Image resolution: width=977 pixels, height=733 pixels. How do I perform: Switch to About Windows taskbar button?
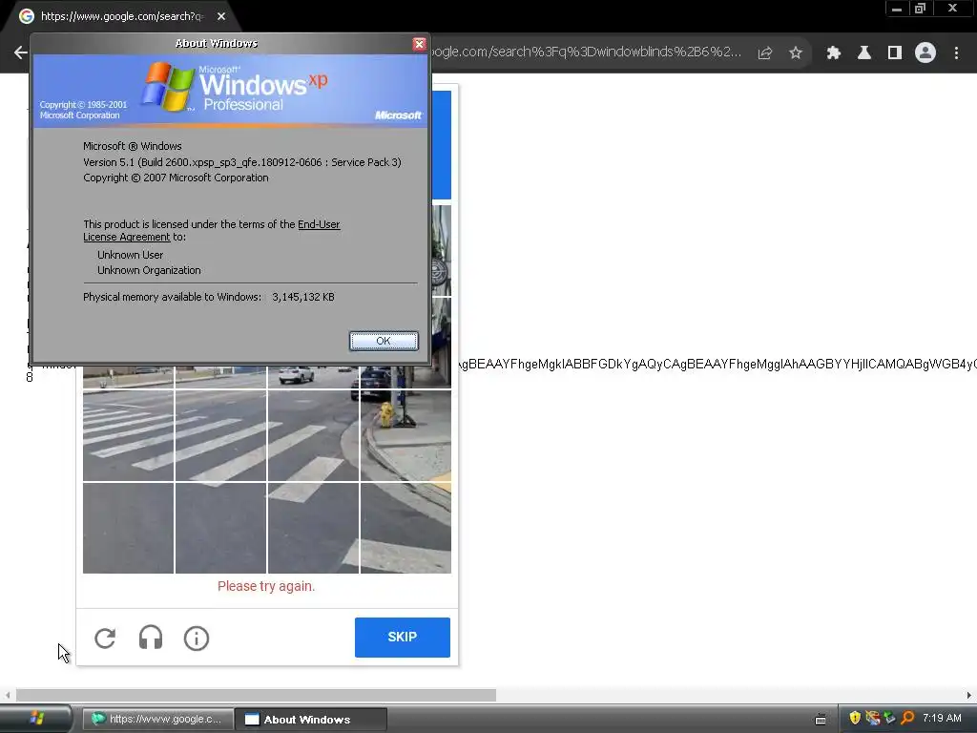pyautogui.click(x=312, y=720)
